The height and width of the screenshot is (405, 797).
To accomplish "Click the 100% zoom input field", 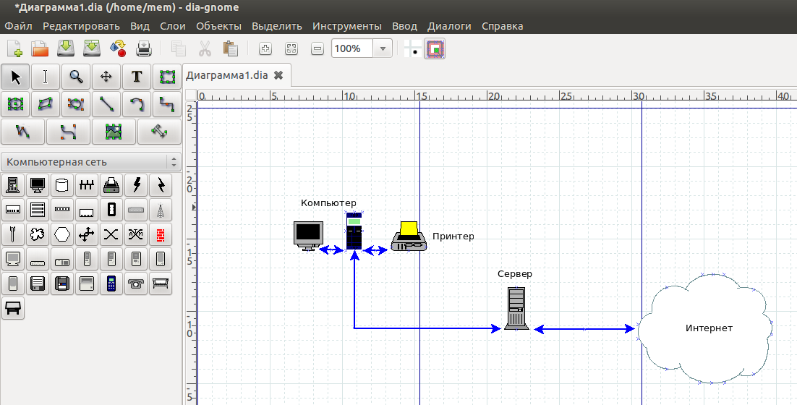I will 352,48.
